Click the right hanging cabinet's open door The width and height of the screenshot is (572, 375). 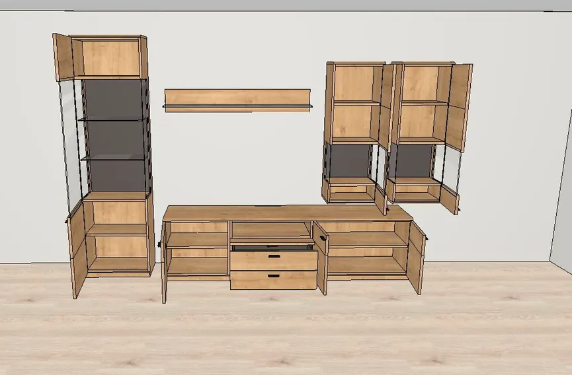[x=459, y=108]
